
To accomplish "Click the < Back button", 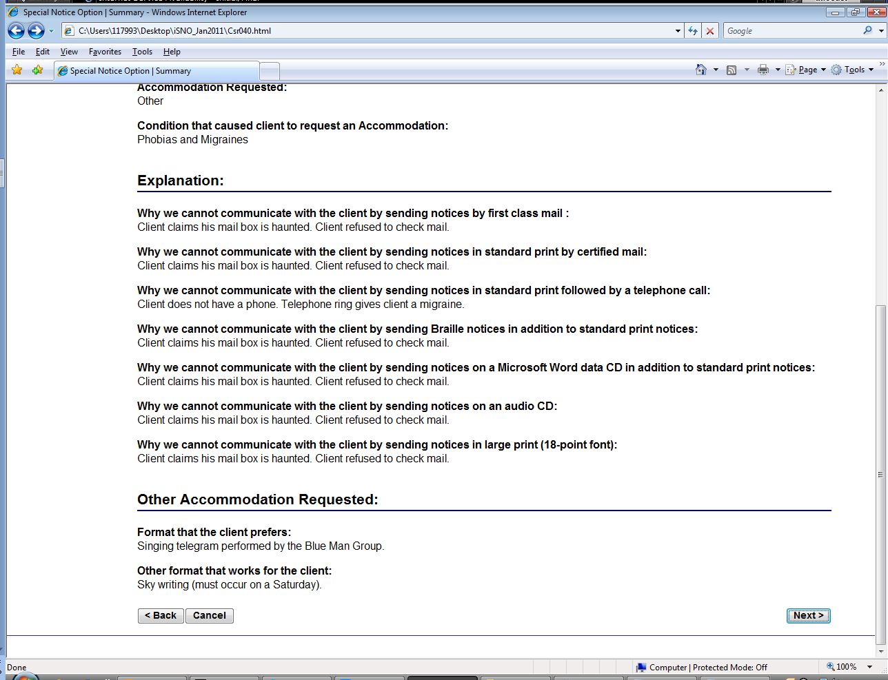I will [161, 615].
